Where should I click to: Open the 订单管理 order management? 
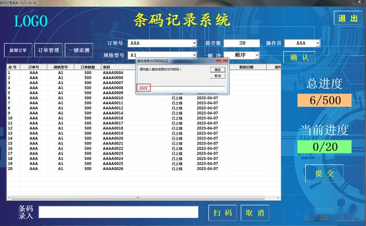[x=49, y=50]
